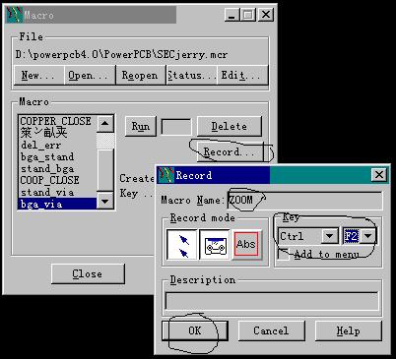Click the input field beside Run

point(176,127)
